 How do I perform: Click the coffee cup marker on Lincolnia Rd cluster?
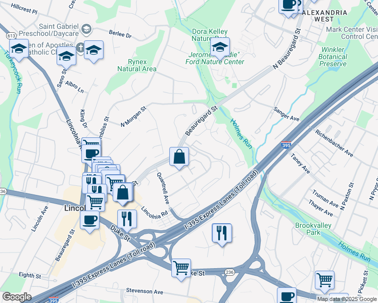pos(91,154)
